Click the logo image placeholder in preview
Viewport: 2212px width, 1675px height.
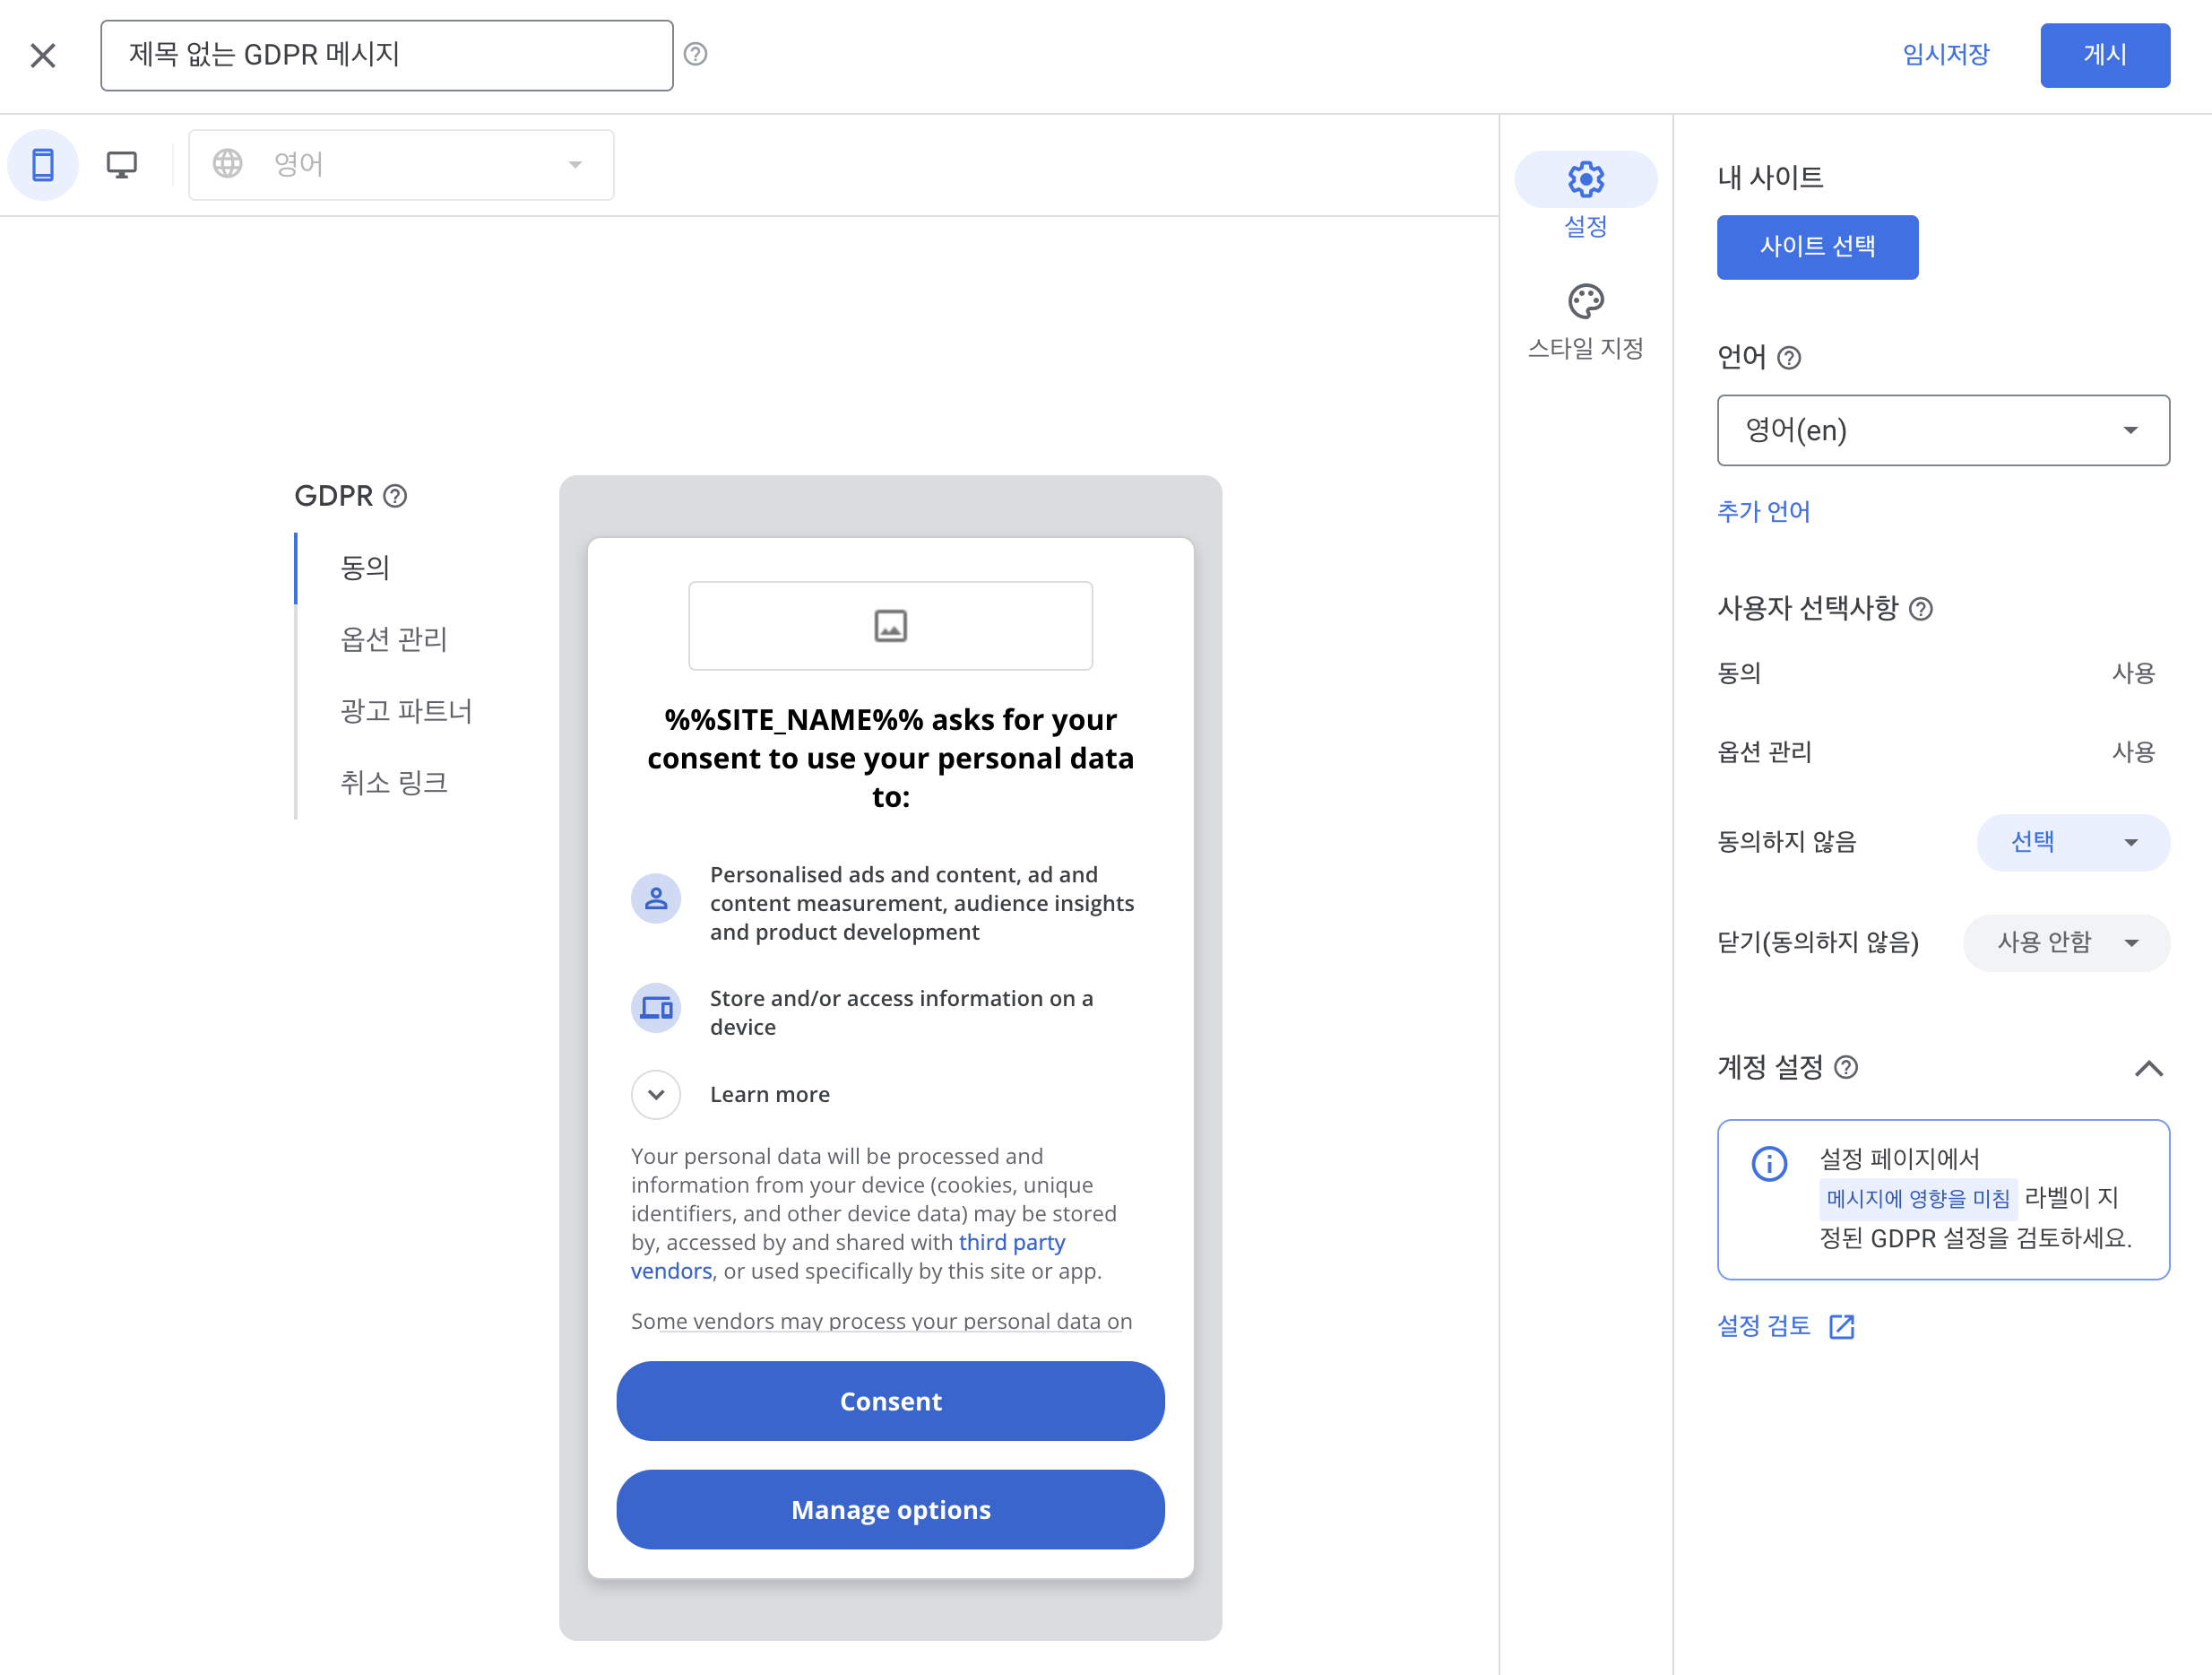(x=890, y=625)
